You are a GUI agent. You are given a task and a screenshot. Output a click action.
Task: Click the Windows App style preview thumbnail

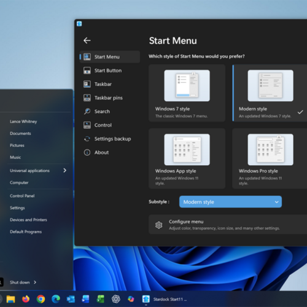click(x=187, y=150)
